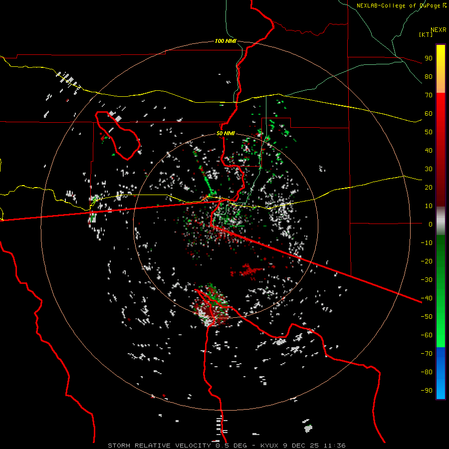Click the -30 value on velocity scale
Viewport: 449px width, 449px height.
(427, 280)
